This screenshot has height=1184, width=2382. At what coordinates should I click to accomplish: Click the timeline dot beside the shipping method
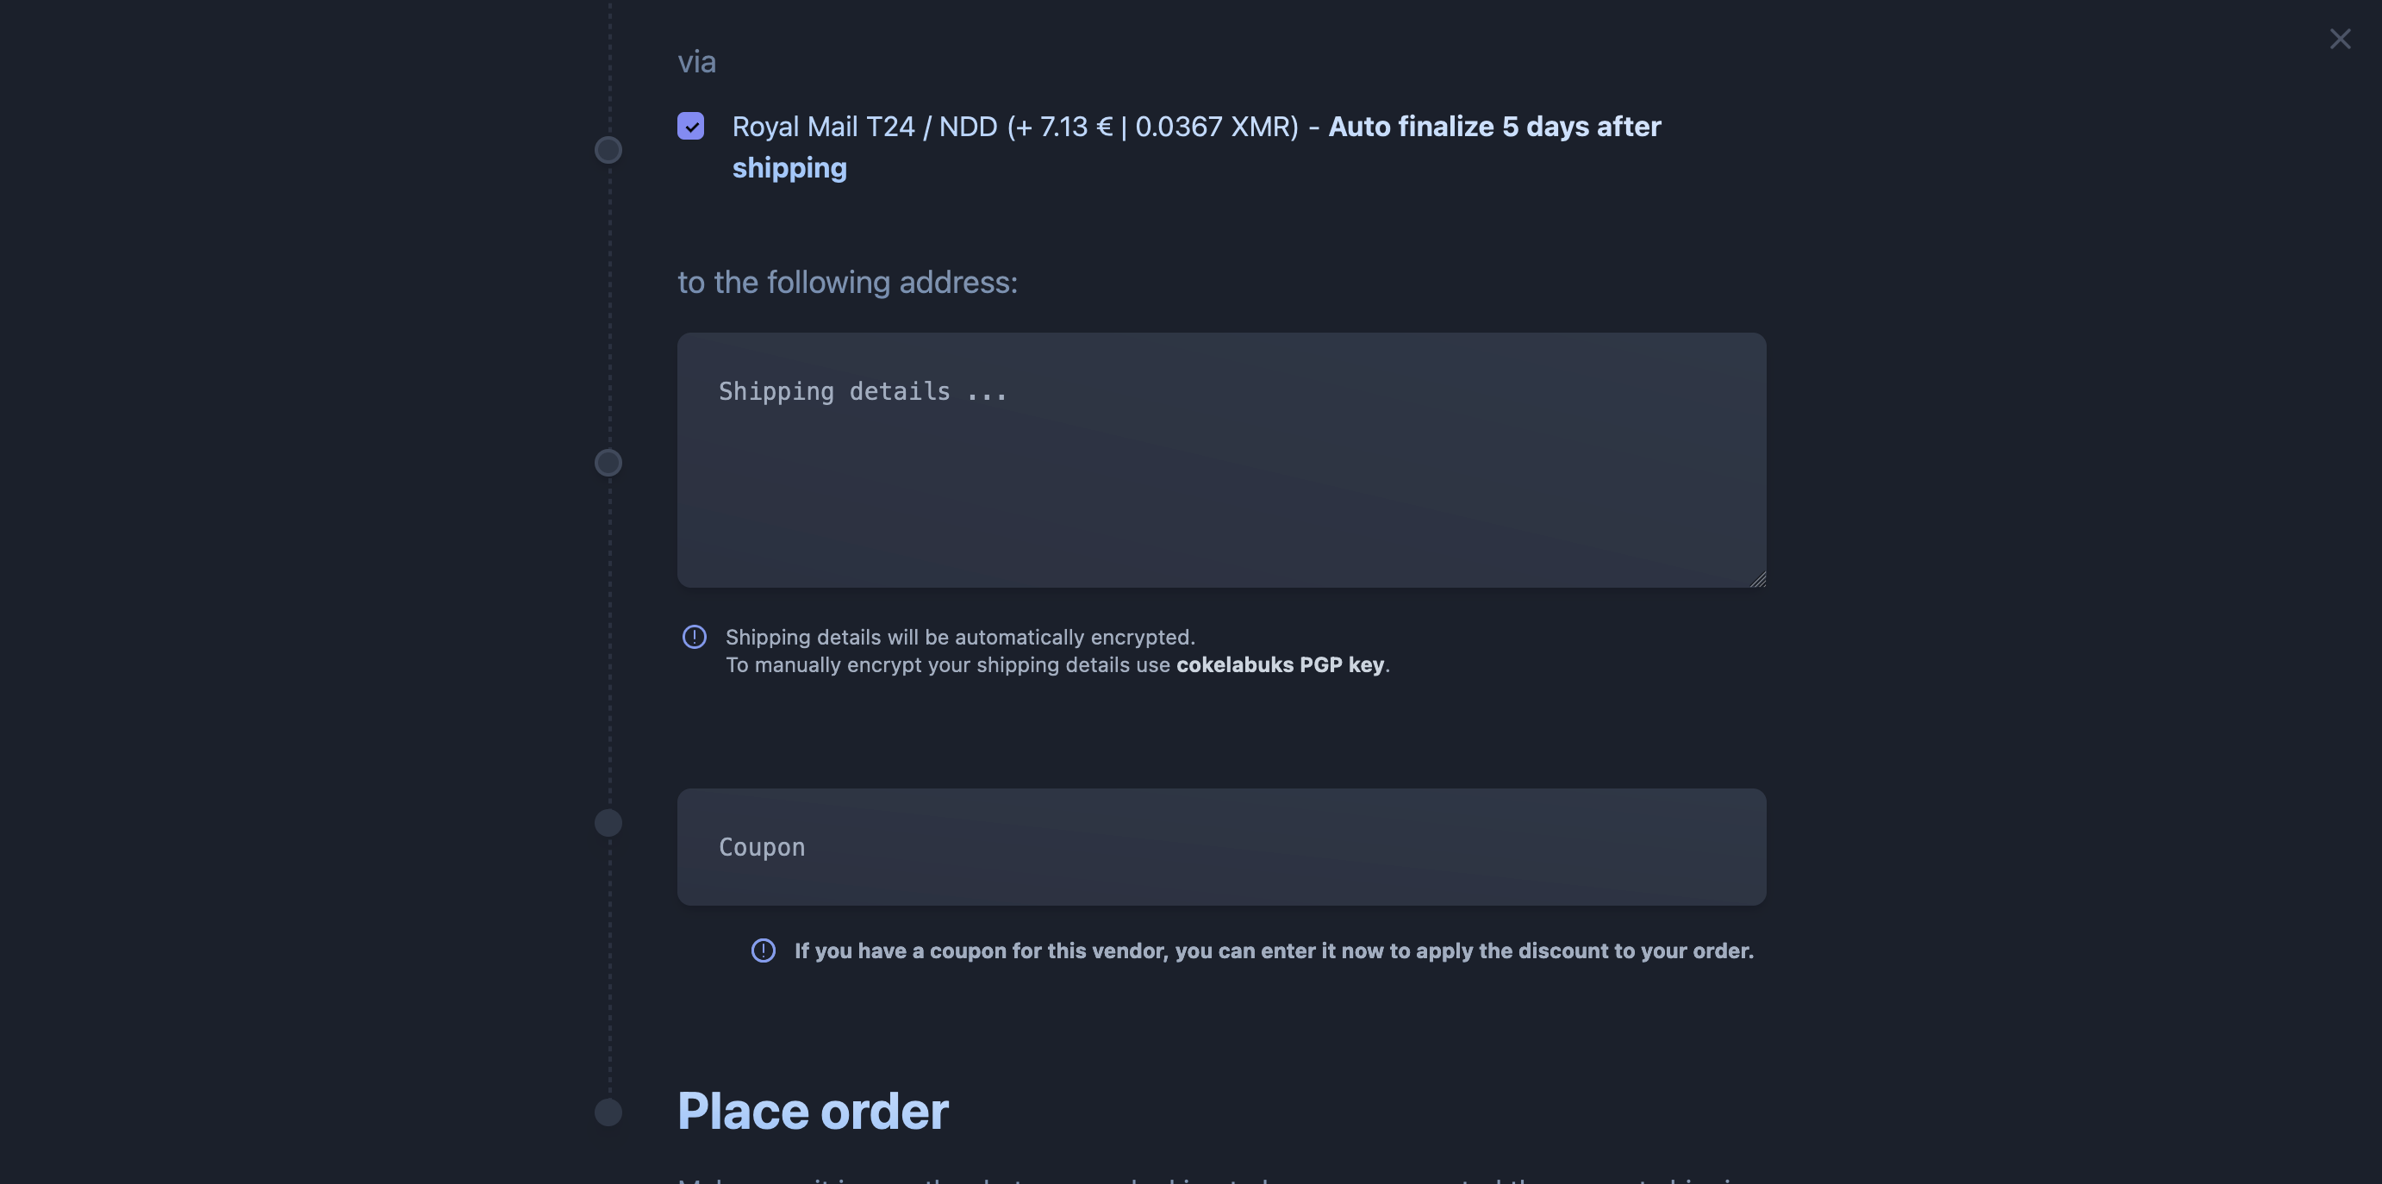(608, 150)
